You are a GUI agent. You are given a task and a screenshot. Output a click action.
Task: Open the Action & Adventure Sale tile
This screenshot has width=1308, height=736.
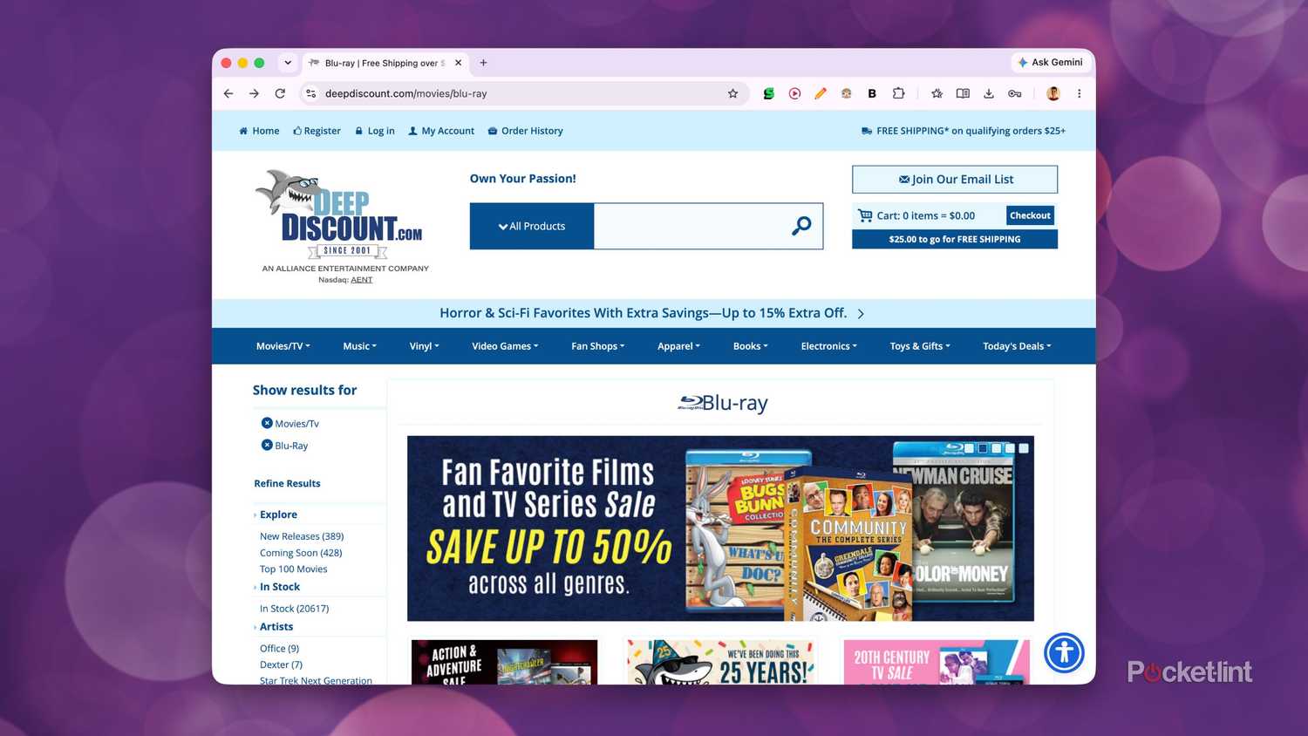[x=504, y=662]
